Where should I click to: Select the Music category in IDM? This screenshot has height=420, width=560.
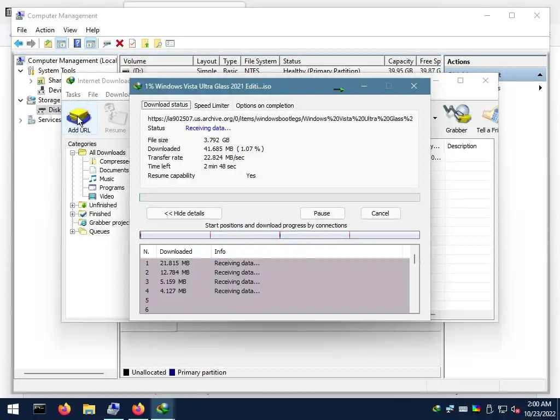(x=107, y=179)
